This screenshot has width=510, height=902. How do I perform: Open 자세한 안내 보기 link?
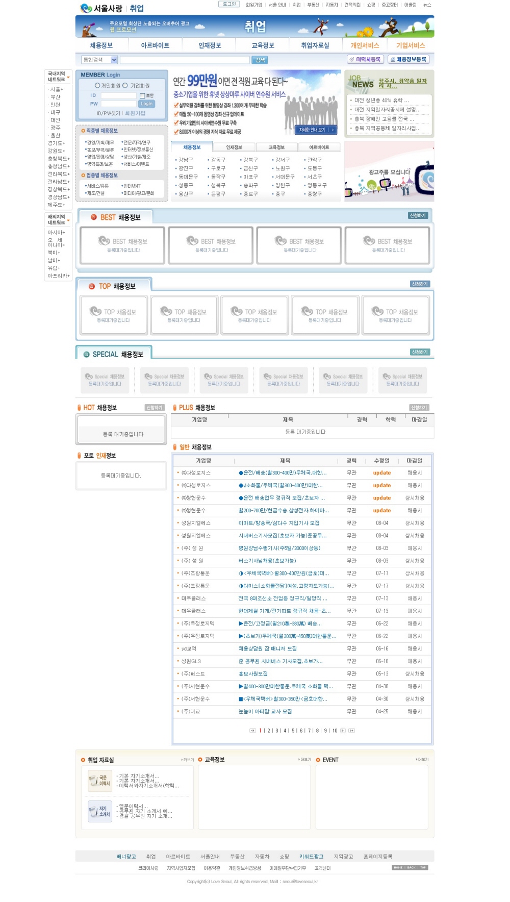(316, 130)
